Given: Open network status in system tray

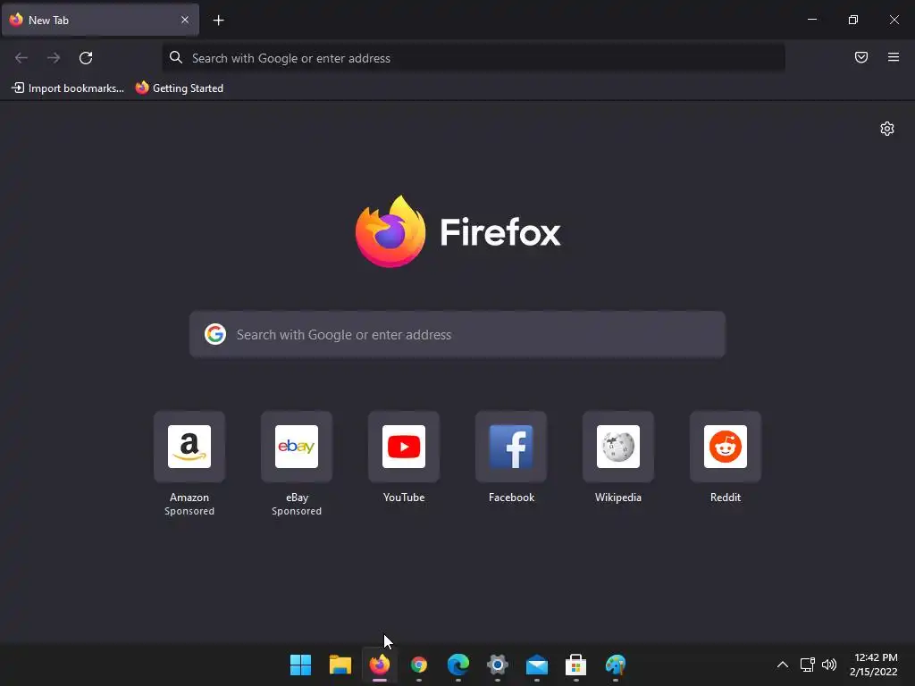Looking at the screenshot, I should [x=807, y=665].
